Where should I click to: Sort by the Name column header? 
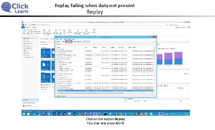pyautogui.click(x=59, y=47)
